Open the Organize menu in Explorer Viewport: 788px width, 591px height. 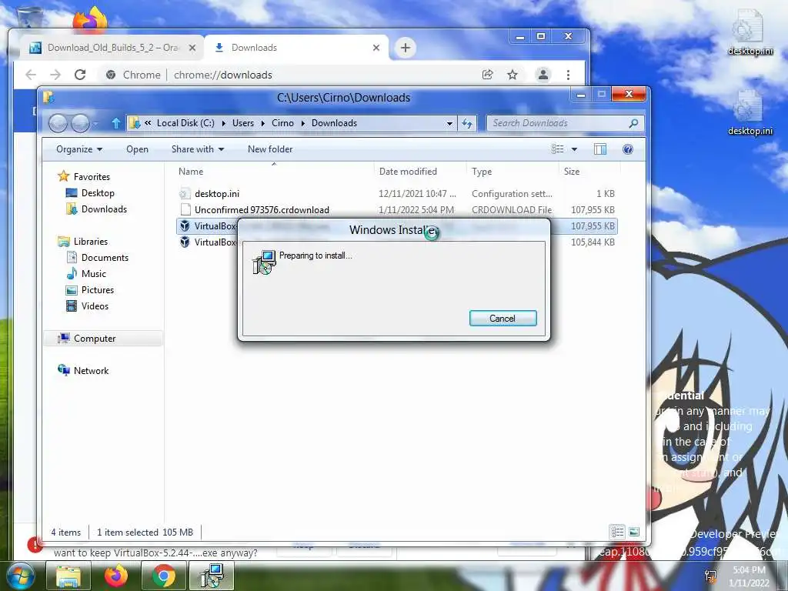79,149
